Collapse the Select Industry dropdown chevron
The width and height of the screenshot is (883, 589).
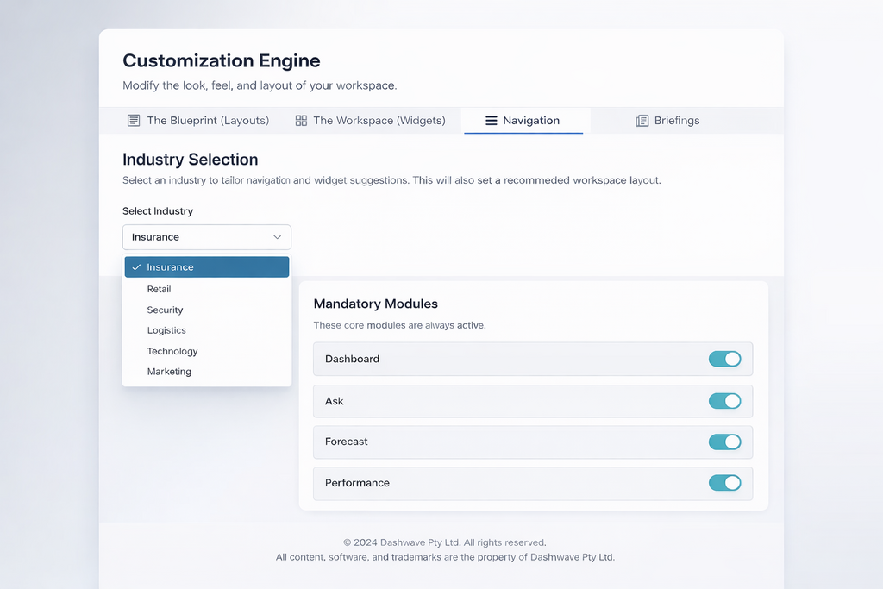(x=277, y=237)
